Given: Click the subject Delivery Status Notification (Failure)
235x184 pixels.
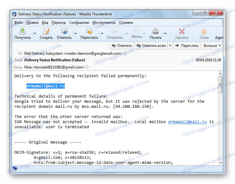Looking at the screenshot, I should (55, 60).
